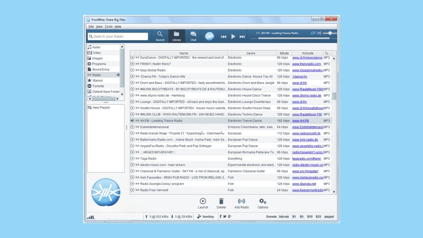
Task: Click the track progress bar
Action: (x=294, y=38)
